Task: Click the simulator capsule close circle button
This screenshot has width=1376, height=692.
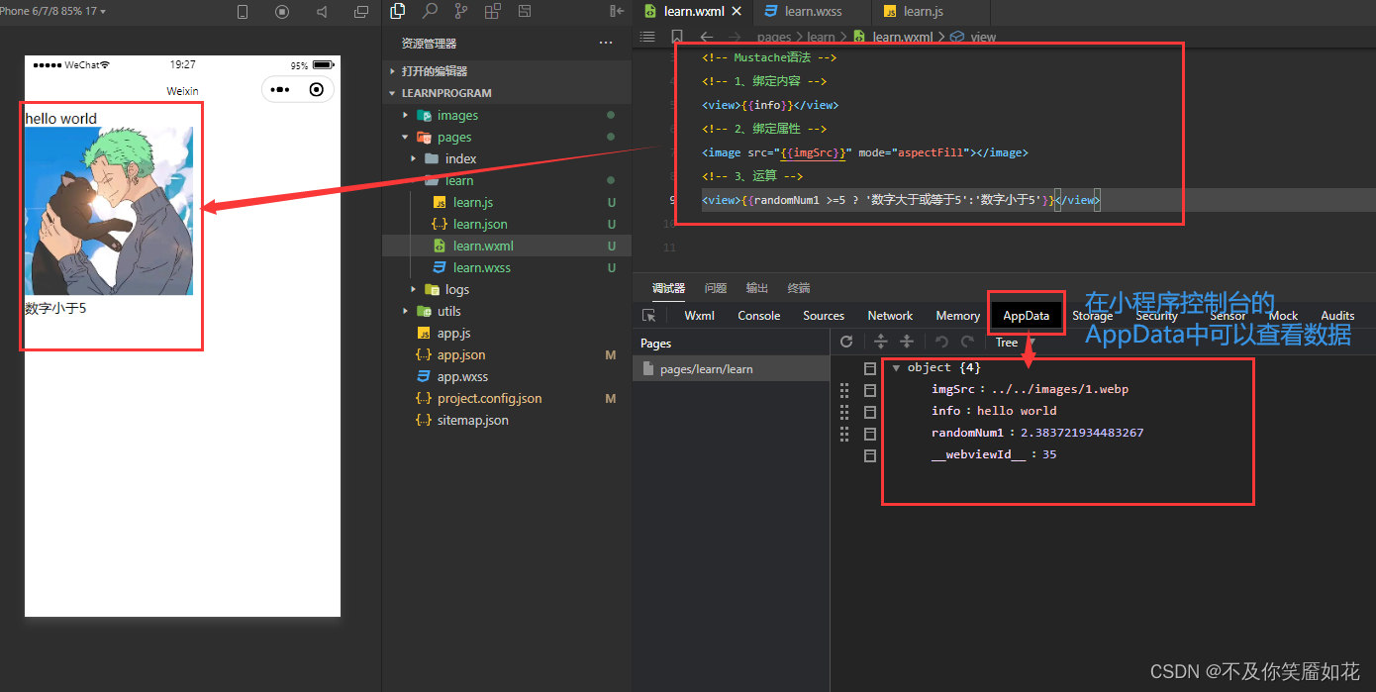Action: point(316,90)
